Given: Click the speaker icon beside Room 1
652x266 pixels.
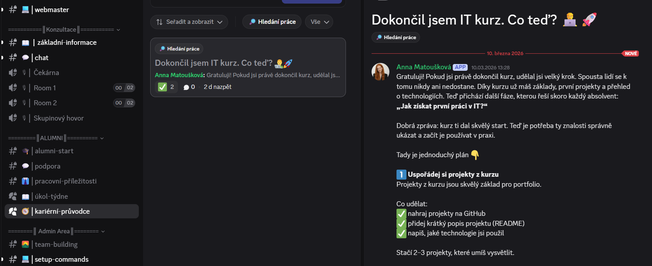Looking at the screenshot, I should click(13, 88).
